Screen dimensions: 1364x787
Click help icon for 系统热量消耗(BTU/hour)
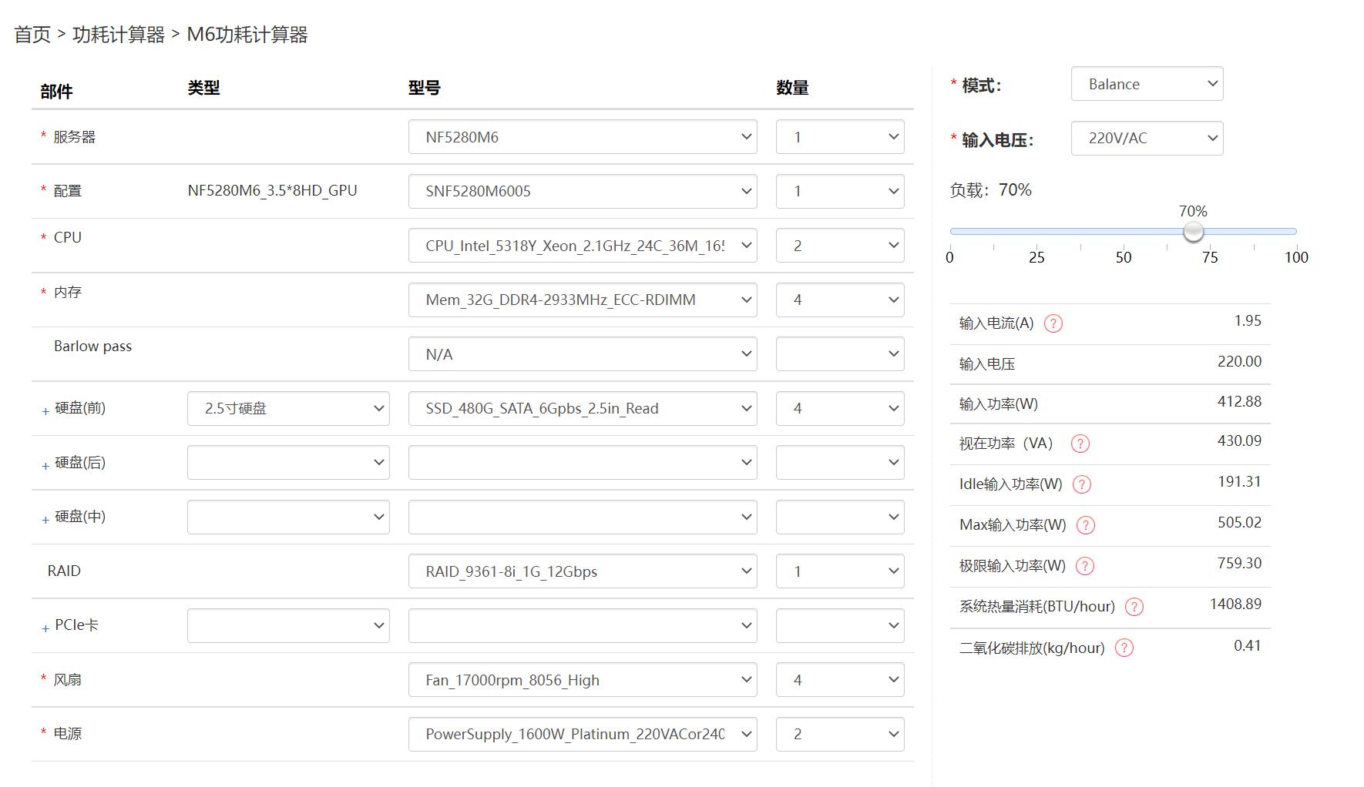[x=1134, y=607]
